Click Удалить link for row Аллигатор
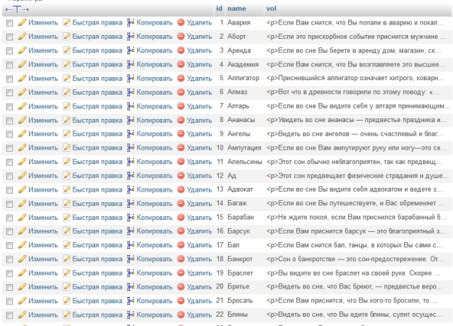 click(x=200, y=79)
